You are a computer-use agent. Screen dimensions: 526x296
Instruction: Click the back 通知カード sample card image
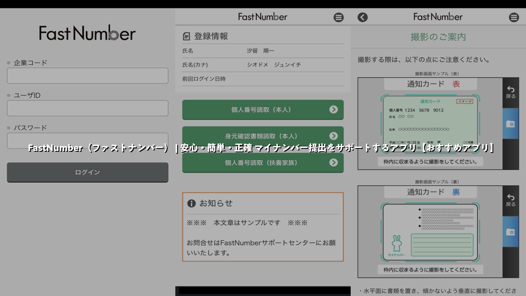pos(430,232)
